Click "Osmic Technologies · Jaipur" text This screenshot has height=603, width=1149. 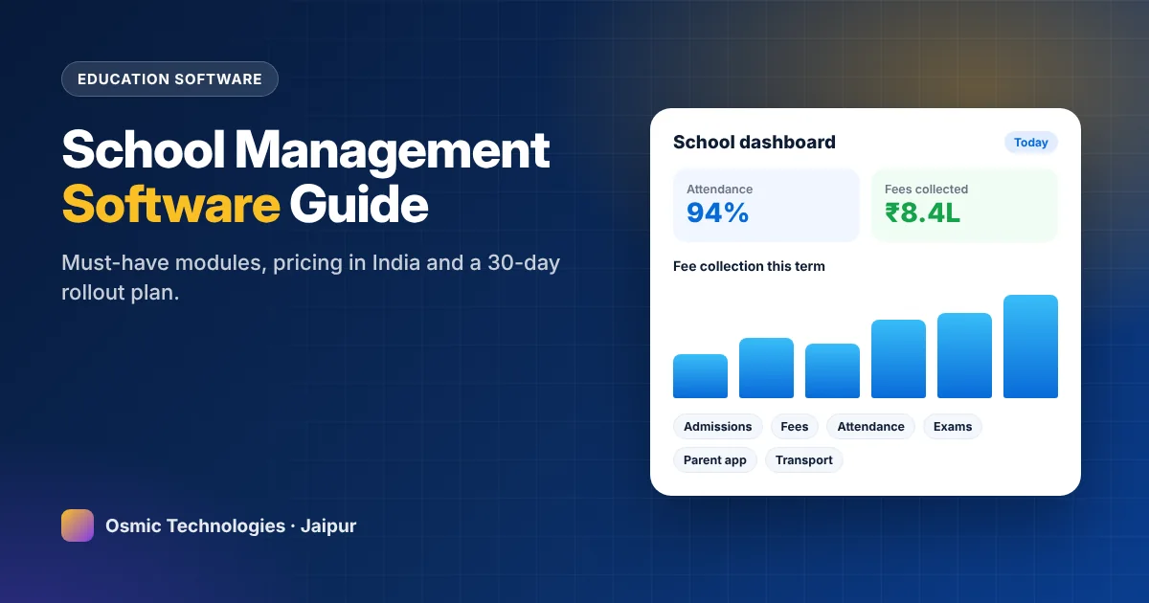[231, 525]
